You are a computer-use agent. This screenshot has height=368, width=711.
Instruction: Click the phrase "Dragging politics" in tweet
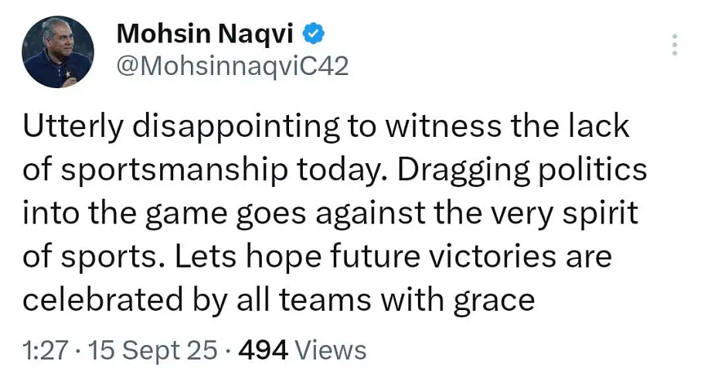pyautogui.click(x=530, y=171)
